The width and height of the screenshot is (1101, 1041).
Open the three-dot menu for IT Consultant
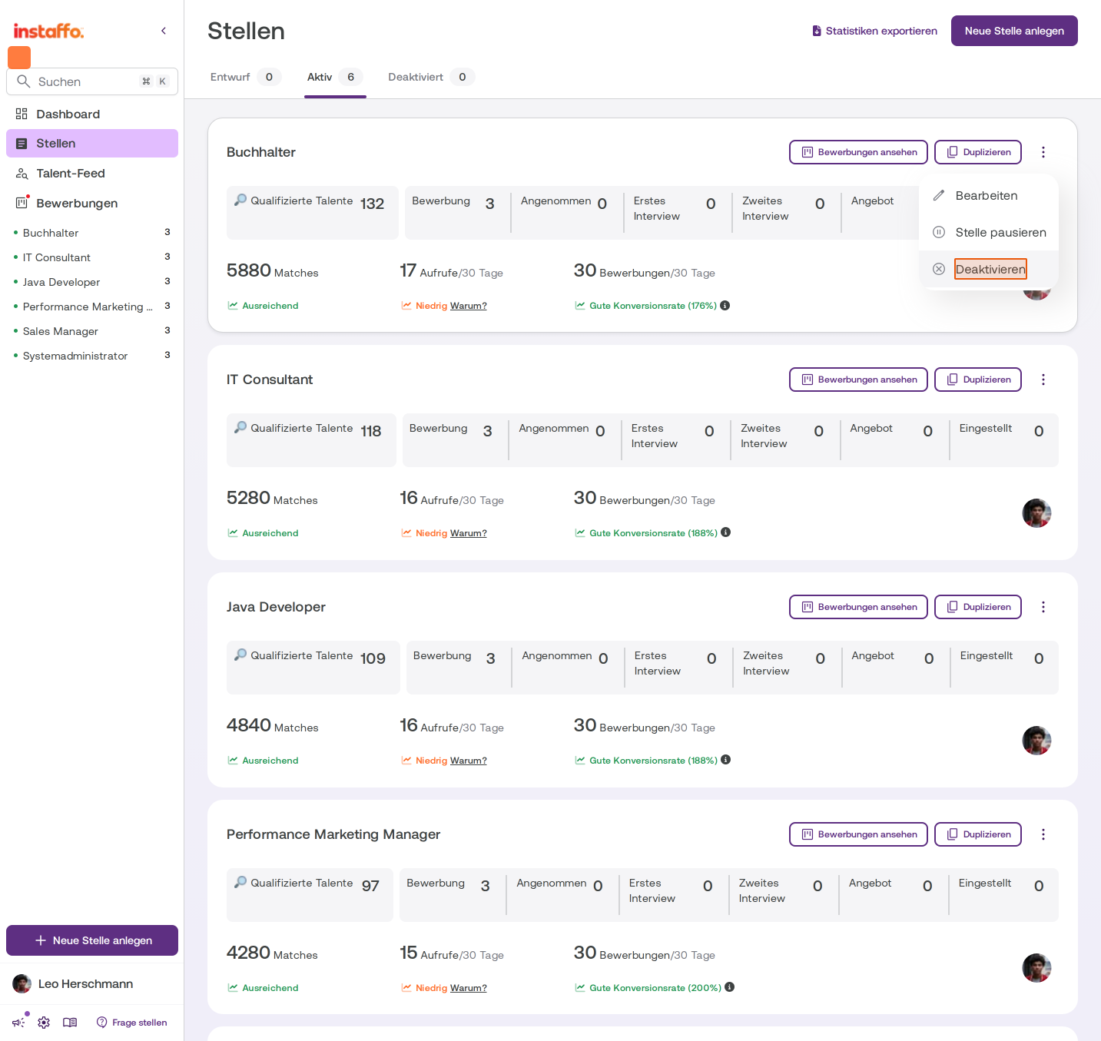[x=1043, y=380]
